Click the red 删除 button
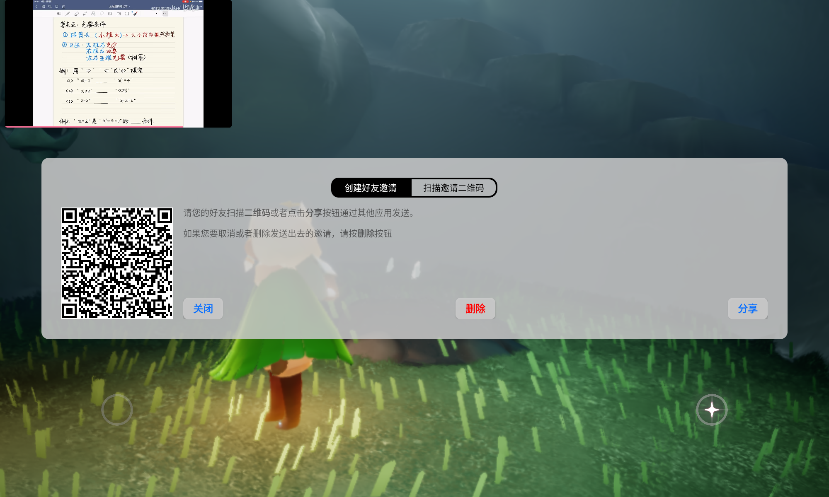The width and height of the screenshot is (829, 497). [475, 309]
